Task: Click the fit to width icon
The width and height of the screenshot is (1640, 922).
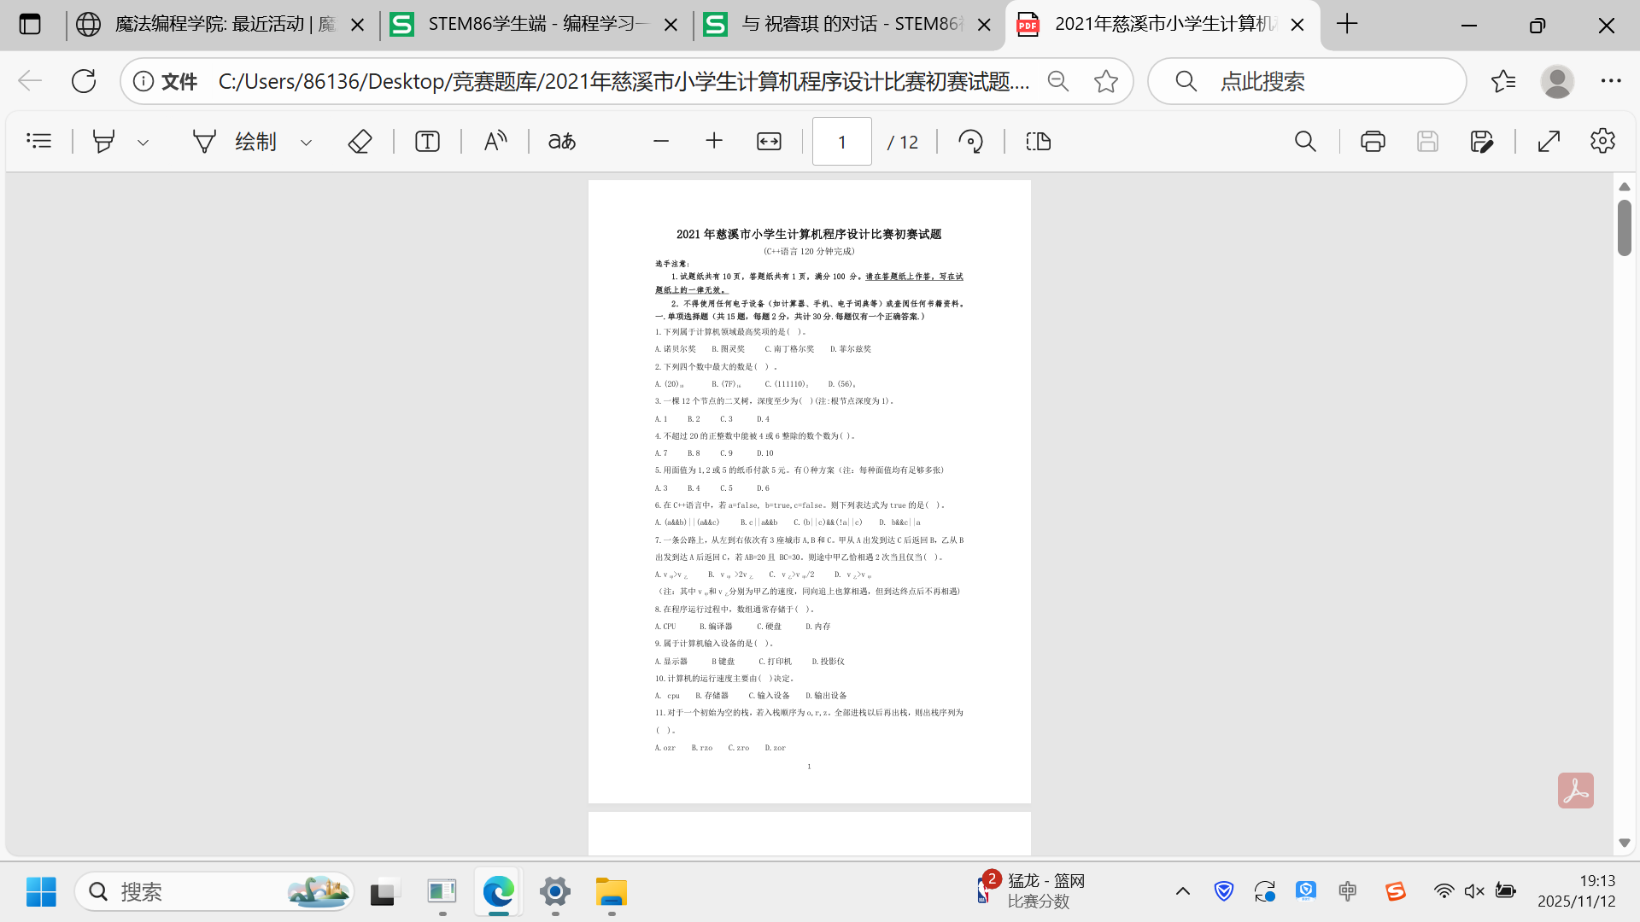Action: tap(769, 141)
